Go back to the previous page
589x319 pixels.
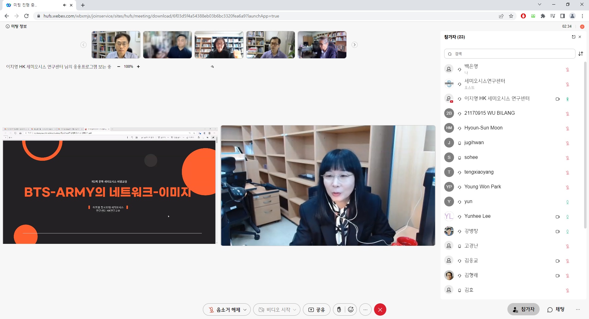[7, 16]
